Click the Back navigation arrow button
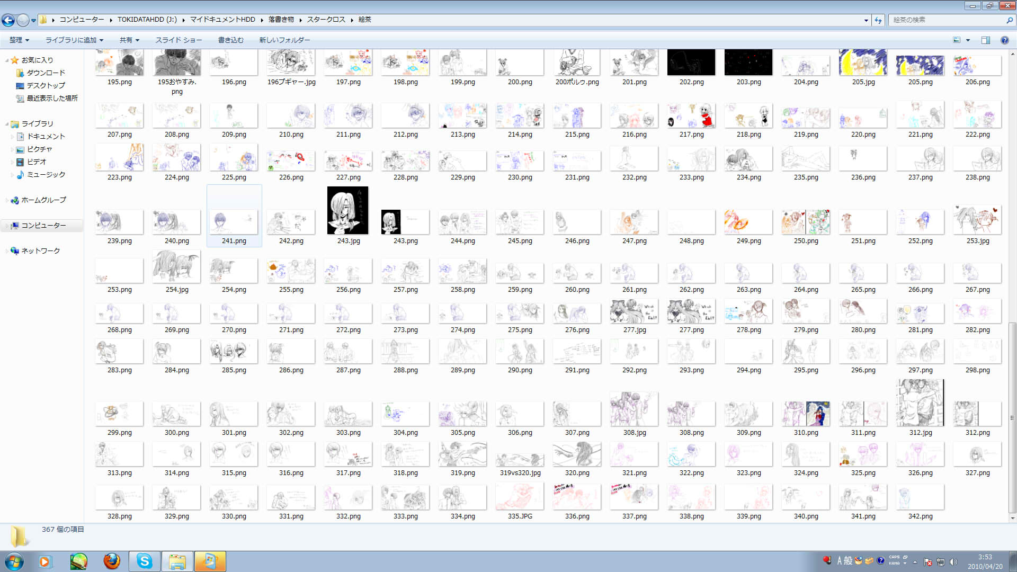 tap(8, 20)
